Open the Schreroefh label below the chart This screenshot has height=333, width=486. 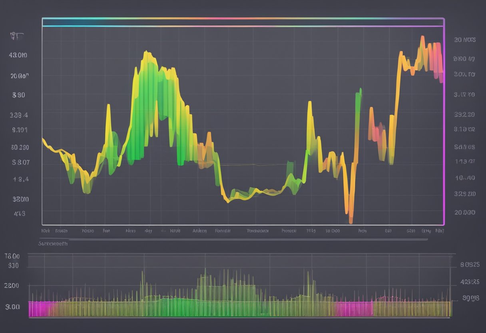[53, 243]
